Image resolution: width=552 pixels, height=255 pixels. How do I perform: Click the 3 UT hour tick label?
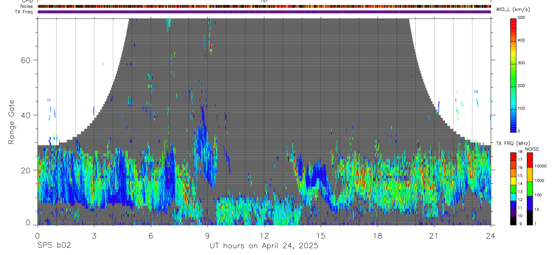point(94,236)
